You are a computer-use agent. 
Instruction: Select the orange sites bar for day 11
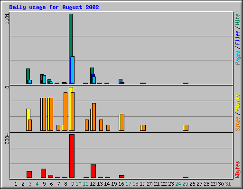(87, 125)
